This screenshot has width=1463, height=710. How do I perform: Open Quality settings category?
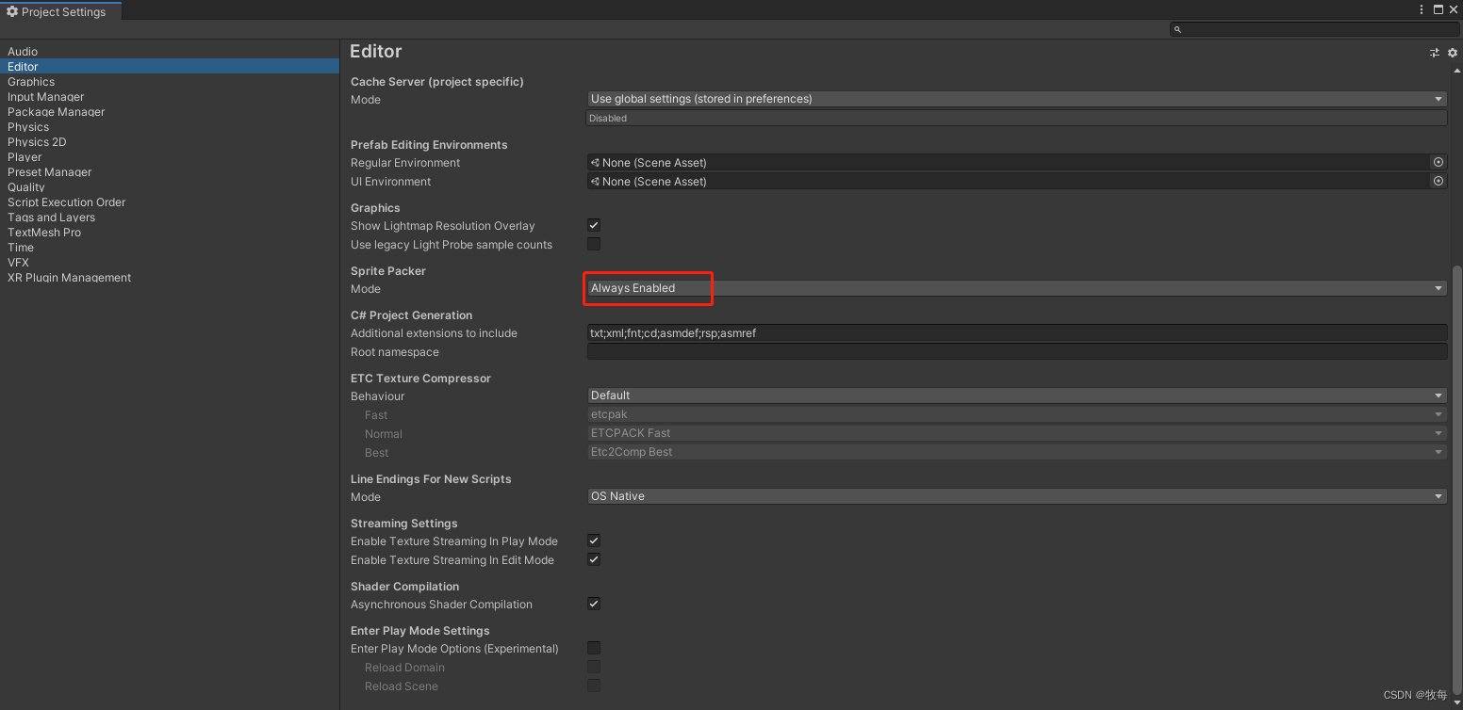pos(26,187)
